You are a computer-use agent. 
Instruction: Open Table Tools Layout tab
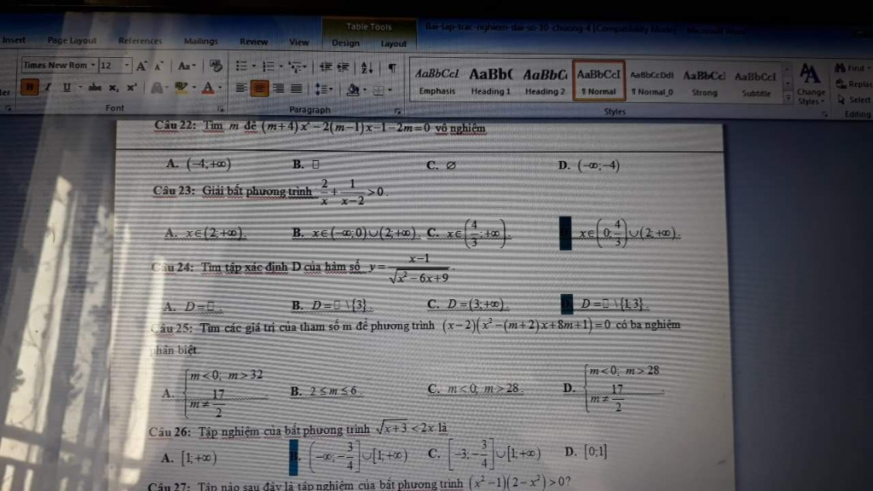[x=394, y=43]
